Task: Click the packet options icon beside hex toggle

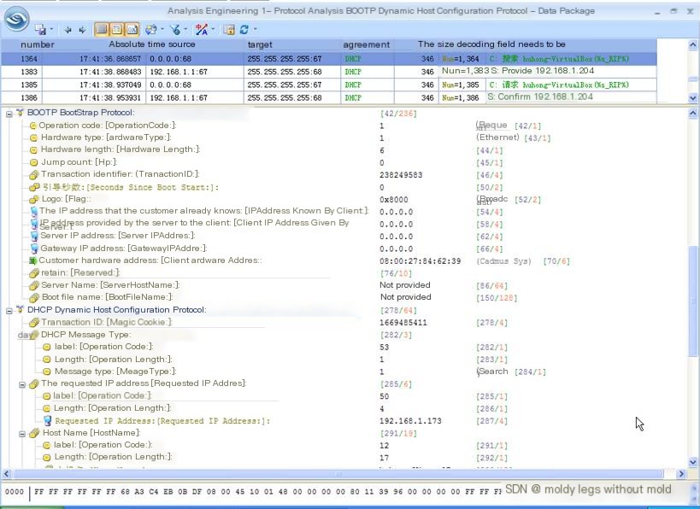Action: [x=151, y=29]
